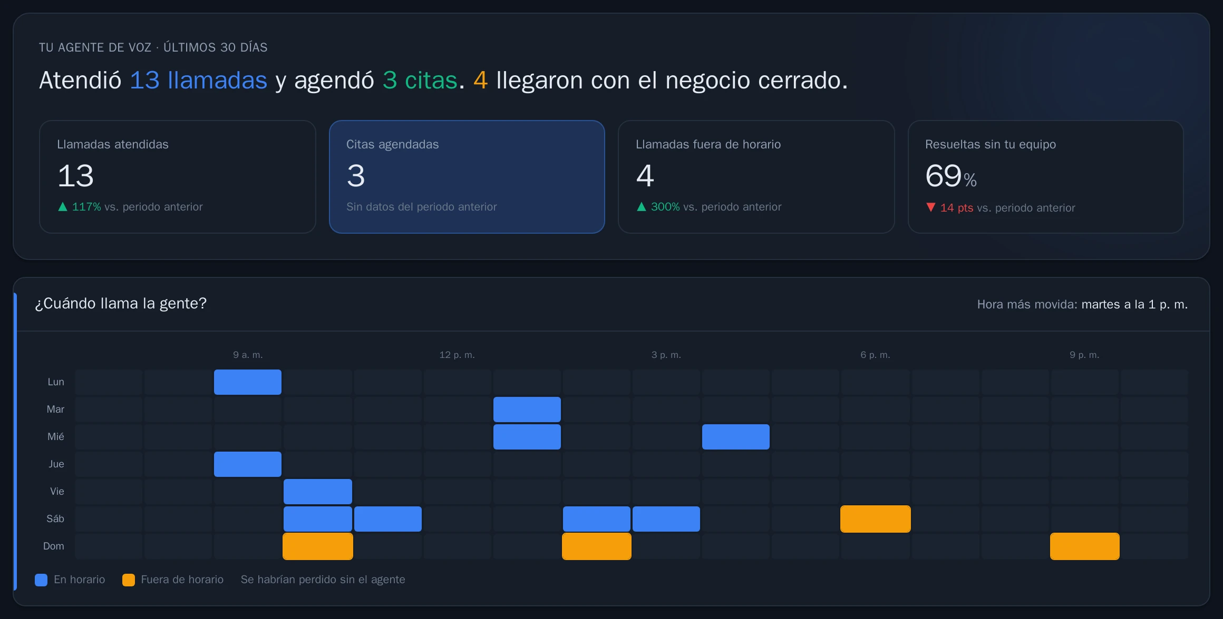This screenshot has height=619, width=1223.
Task: Click the '69%' value
Action: (951, 176)
